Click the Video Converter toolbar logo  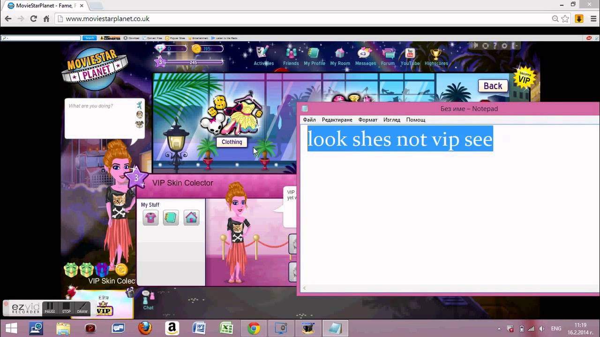pos(111,38)
